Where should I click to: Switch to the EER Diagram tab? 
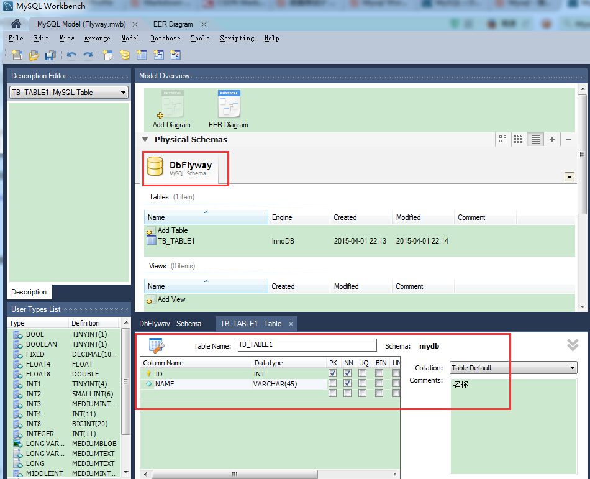pos(173,24)
